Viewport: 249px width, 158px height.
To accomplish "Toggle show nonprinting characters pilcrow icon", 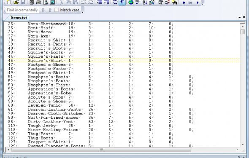I will point(122,2).
